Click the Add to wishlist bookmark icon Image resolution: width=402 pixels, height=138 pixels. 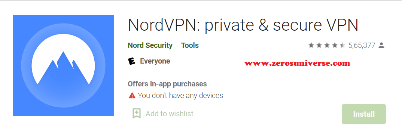136,113
